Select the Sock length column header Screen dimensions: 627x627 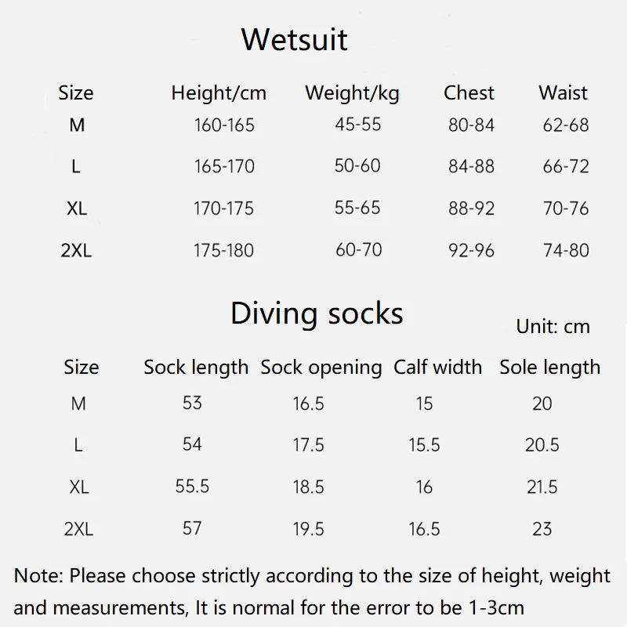196,367
